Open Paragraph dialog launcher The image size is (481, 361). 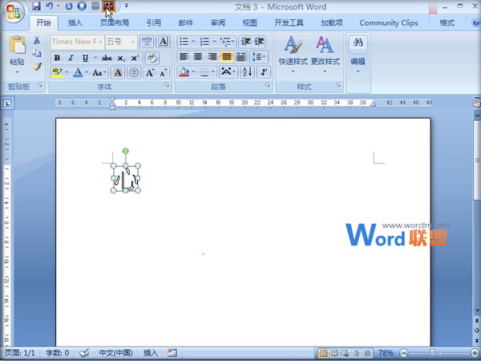(268, 86)
